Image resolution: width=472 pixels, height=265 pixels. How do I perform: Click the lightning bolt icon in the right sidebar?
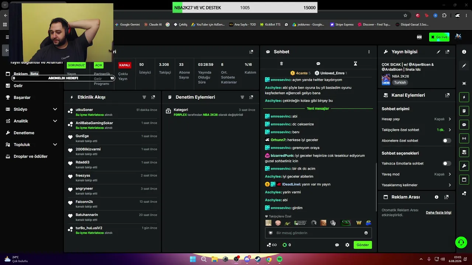(x=464, y=97)
